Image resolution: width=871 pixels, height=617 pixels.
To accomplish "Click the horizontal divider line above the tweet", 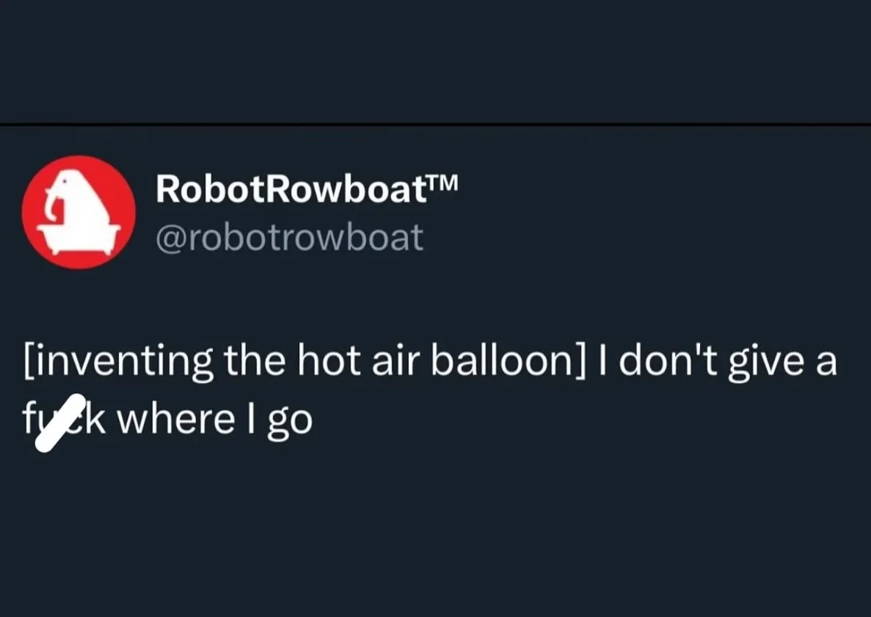I will click(x=435, y=124).
